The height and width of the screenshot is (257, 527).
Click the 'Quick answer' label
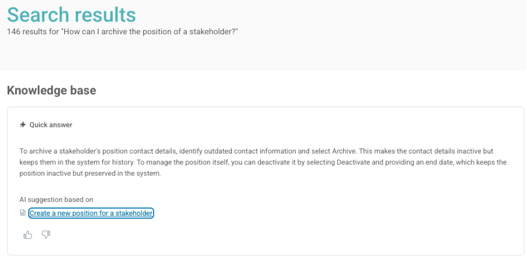pyautogui.click(x=51, y=125)
